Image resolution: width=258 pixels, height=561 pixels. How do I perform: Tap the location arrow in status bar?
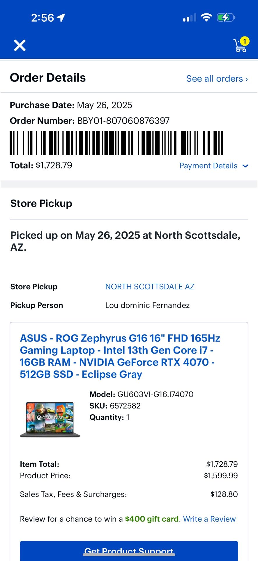tap(61, 18)
